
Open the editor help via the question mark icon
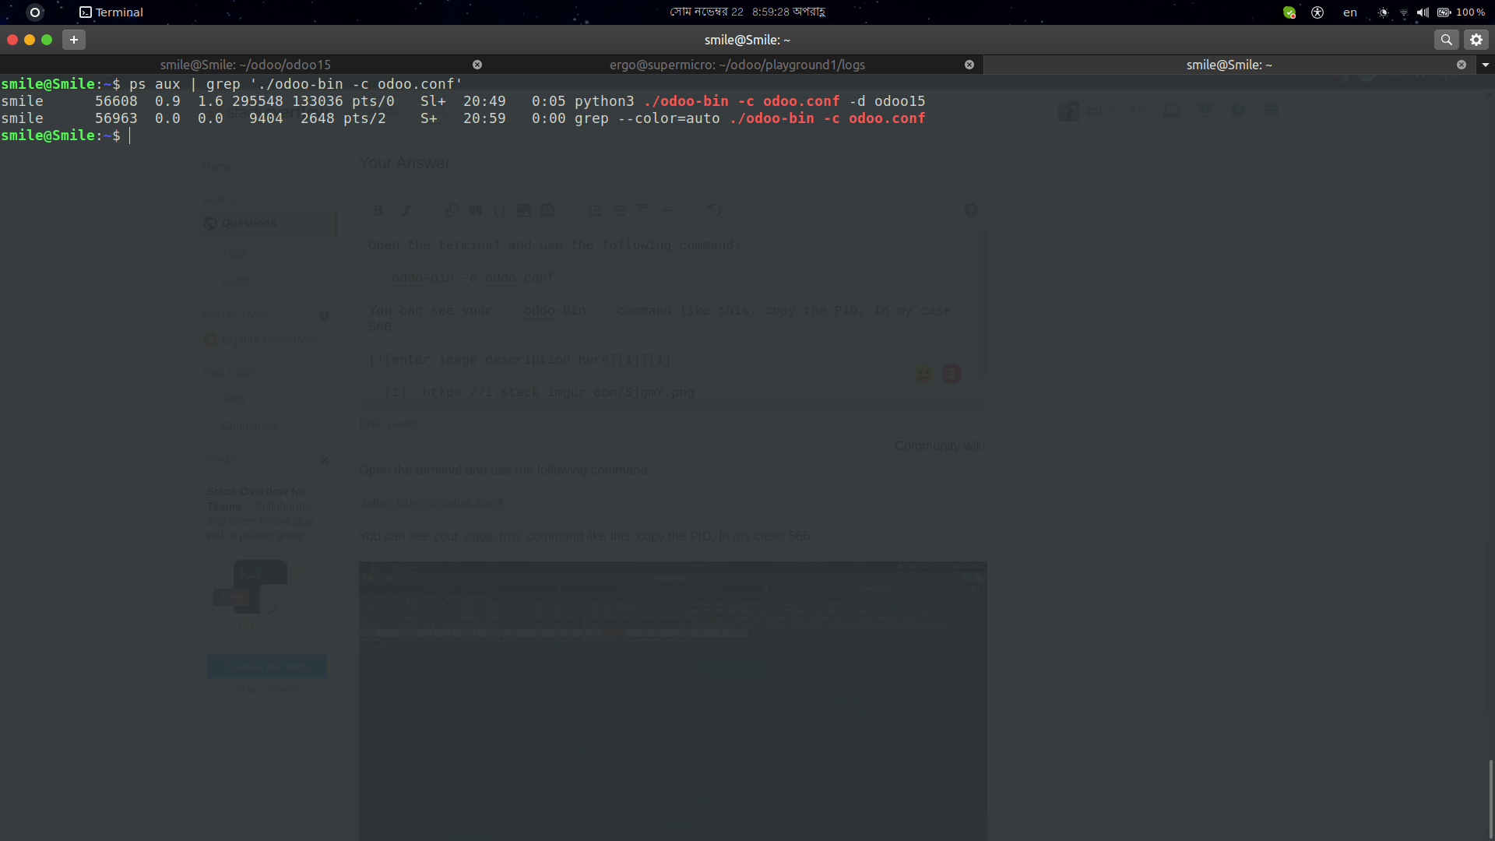[972, 210]
